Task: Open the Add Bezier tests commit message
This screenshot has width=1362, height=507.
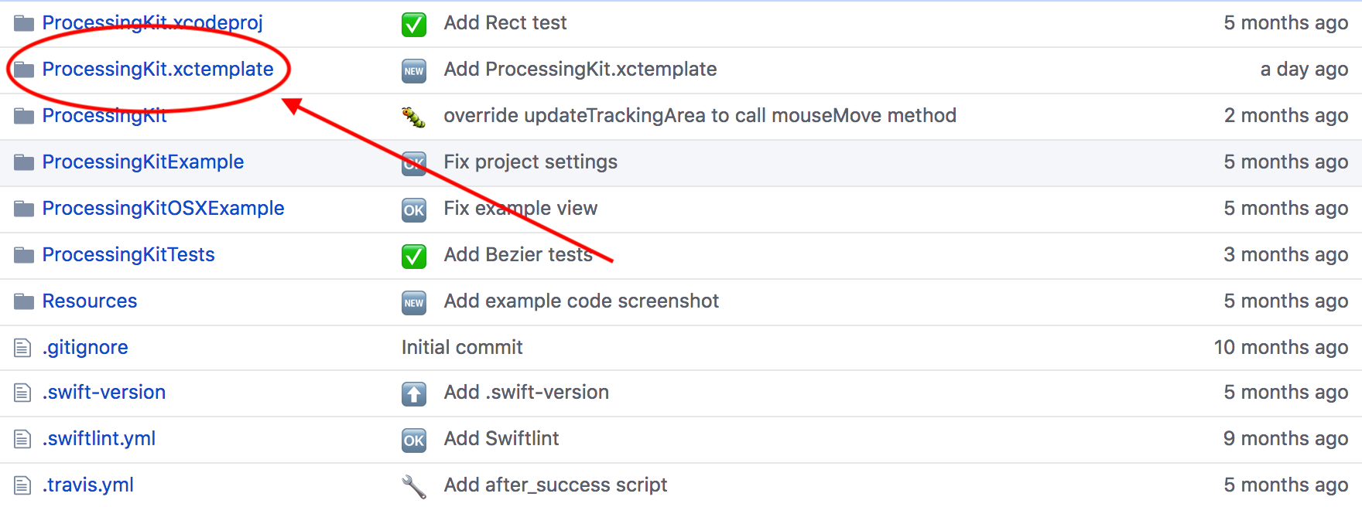Action: [518, 254]
